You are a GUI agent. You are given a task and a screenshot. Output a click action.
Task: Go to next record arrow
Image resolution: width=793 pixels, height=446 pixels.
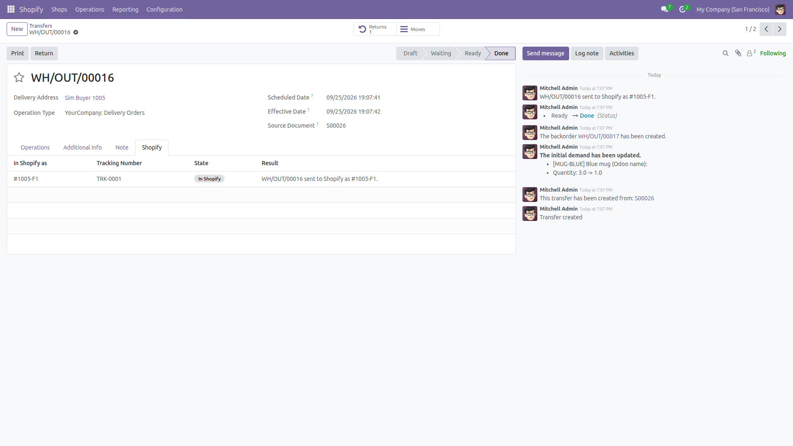(x=780, y=29)
